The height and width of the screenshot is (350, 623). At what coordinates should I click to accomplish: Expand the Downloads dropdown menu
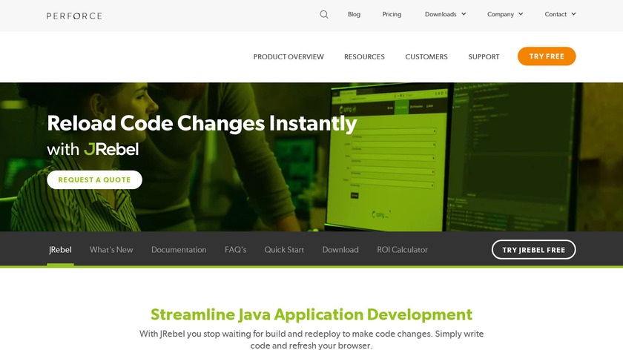click(x=446, y=14)
